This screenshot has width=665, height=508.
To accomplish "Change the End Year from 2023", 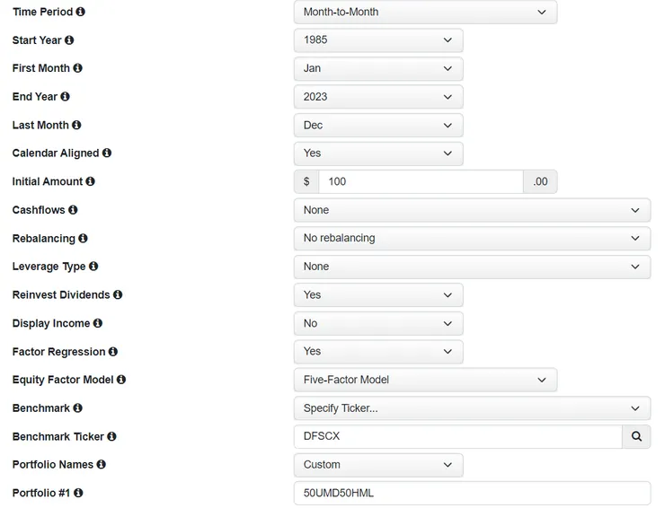I will 378,97.
